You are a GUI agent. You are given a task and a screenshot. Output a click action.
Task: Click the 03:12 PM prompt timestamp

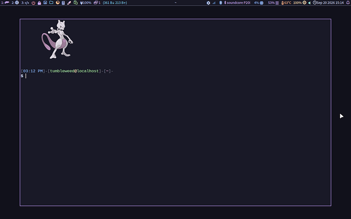(33, 71)
